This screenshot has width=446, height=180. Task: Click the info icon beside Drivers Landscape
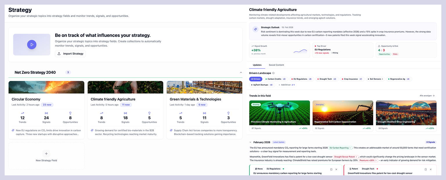[273, 73]
